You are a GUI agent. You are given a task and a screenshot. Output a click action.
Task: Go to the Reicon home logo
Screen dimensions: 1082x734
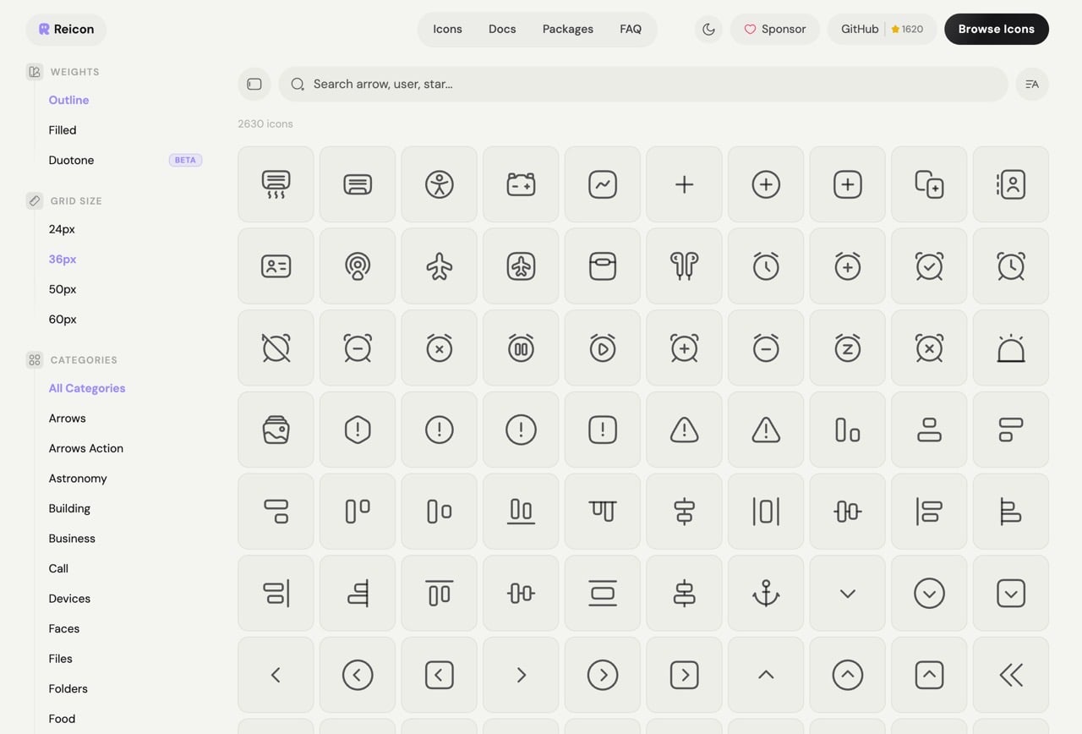point(66,29)
